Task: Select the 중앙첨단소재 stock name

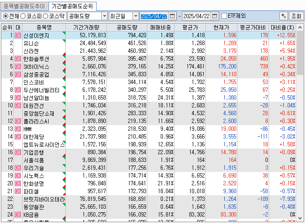Action: (39, 113)
